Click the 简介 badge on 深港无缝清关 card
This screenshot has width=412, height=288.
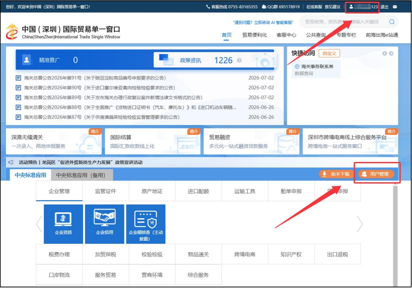(x=95, y=131)
